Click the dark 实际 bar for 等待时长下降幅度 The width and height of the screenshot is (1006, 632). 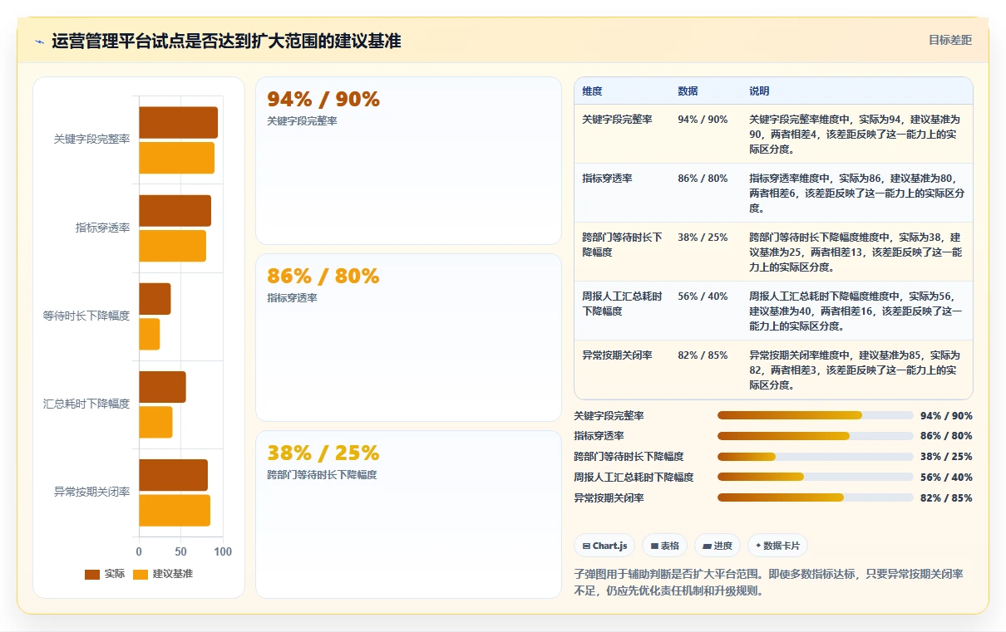155,299
